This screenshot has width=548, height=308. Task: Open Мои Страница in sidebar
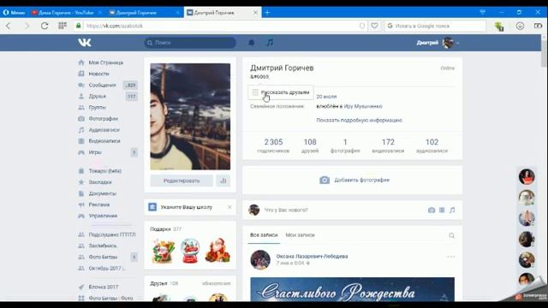point(106,62)
